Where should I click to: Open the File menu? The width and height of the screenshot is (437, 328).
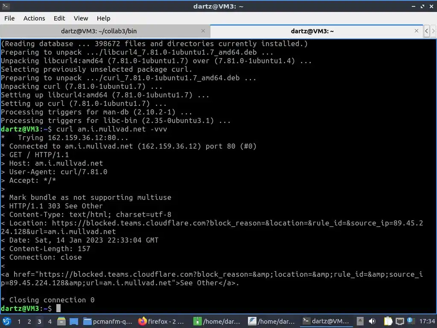click(9, 18)
